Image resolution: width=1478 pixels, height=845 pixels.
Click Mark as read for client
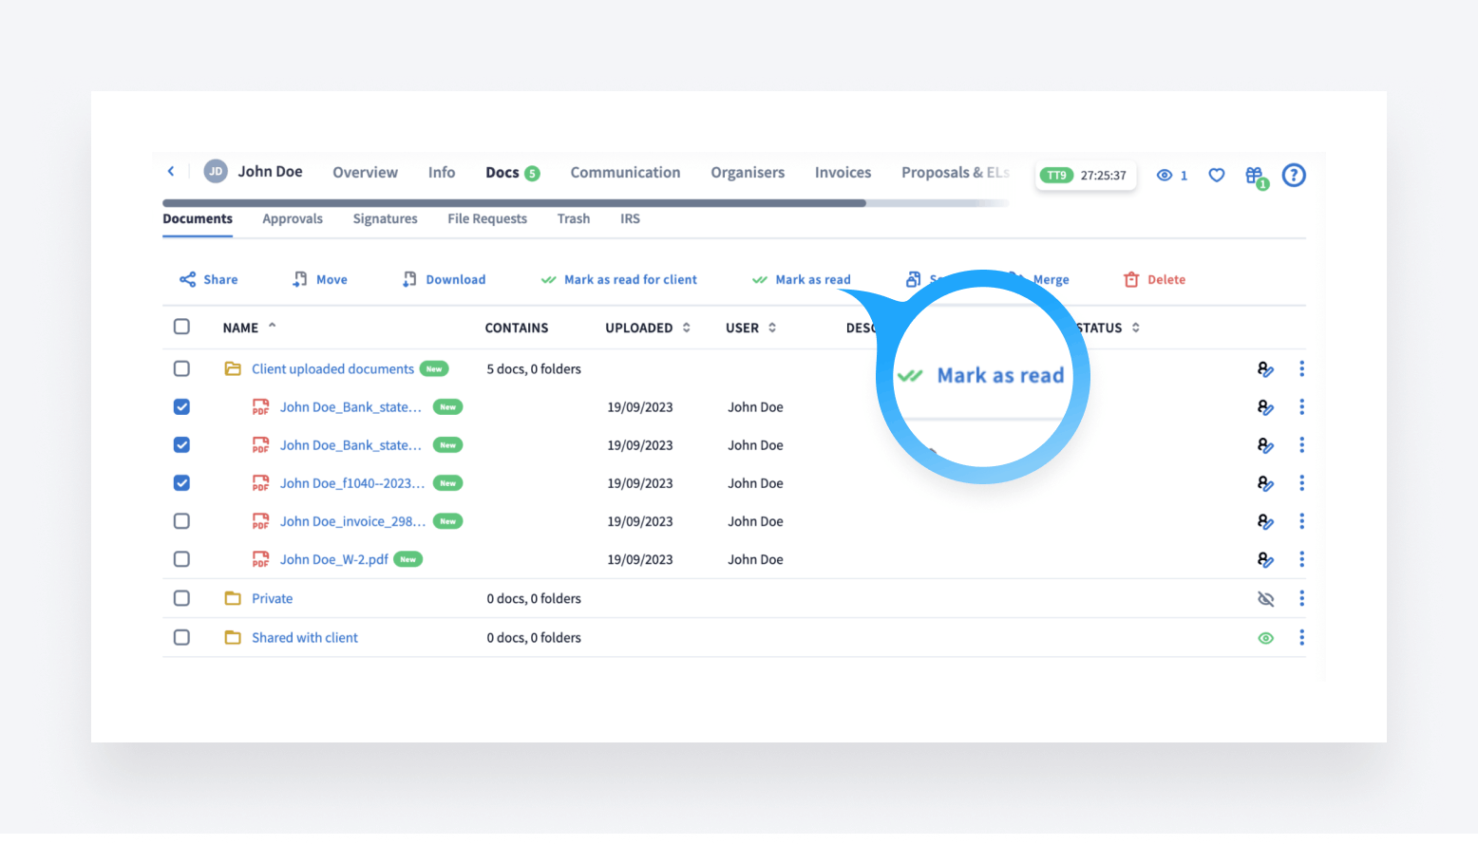coord(629,279)
